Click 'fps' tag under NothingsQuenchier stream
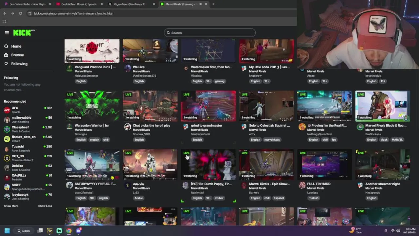Screen dimensions: 419x236 point(334,140)
